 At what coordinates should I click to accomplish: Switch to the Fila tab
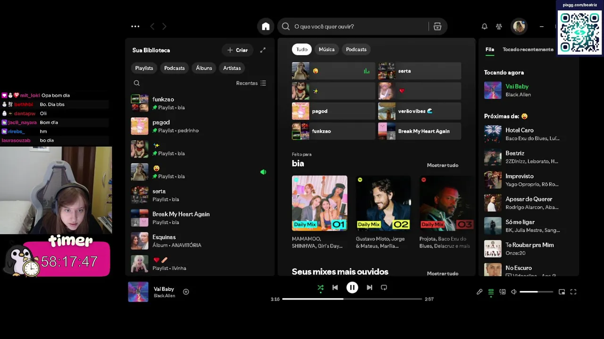pos(490,49)
